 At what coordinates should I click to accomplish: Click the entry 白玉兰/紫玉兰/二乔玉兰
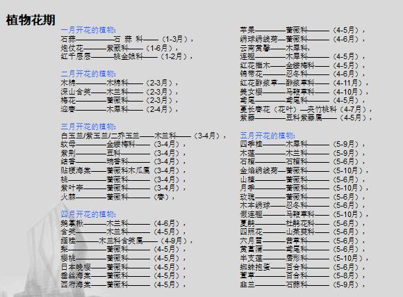tap(100, 136)
